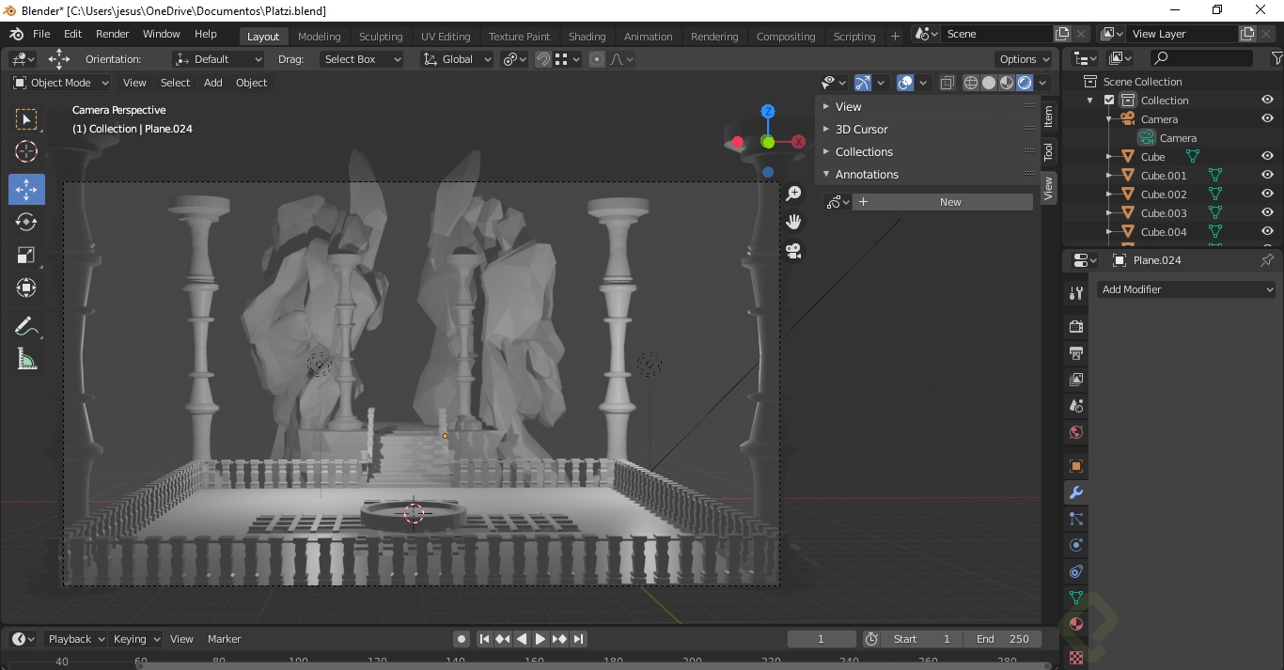1284x670 pixels.
Task: Open the Orientation dropdown set to Default
Action: [217, 58]
